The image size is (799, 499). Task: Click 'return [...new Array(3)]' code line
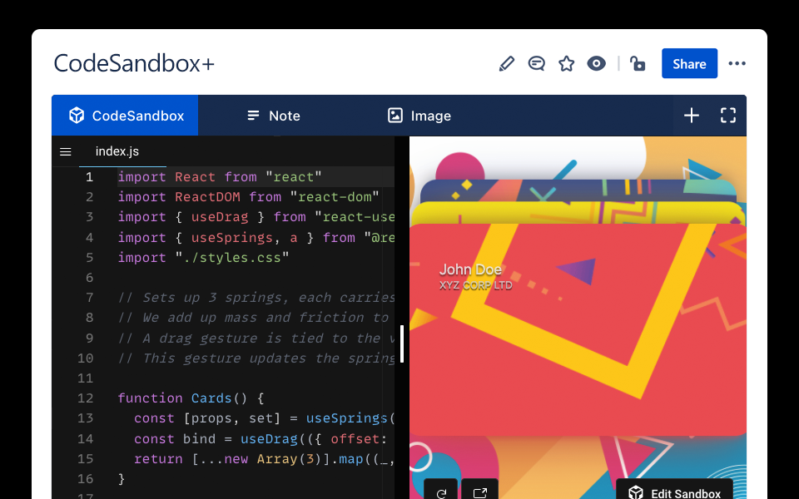(x=264, y=459)
